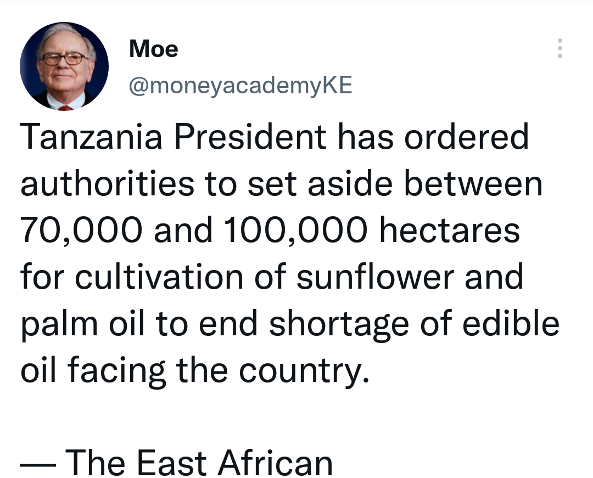Open the three-dot more options menu
Screen dimensions: 593x478
[x=560, y=48]
